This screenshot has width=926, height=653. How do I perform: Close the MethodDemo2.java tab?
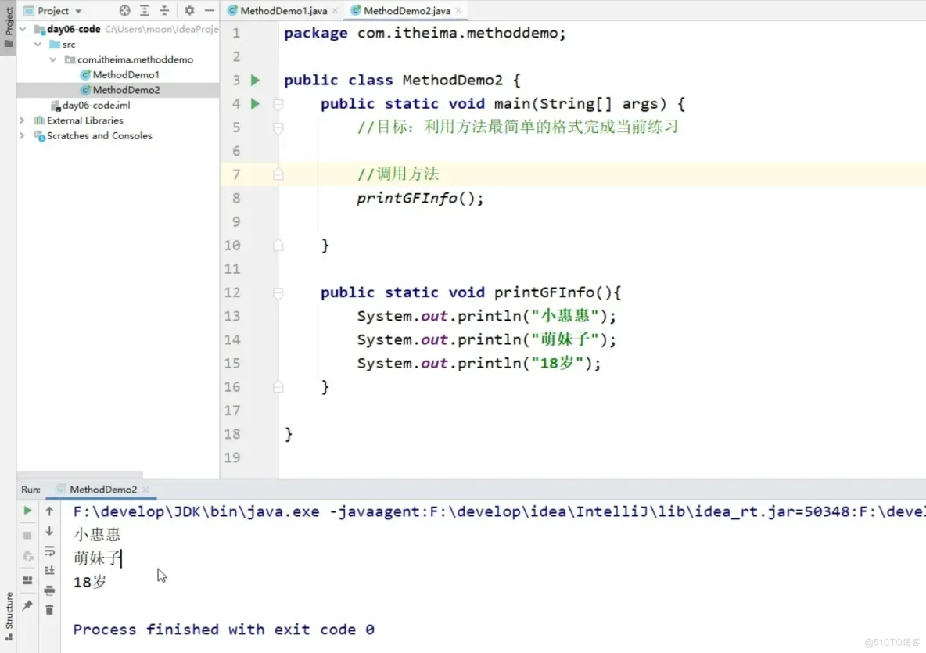click(458, 11)
